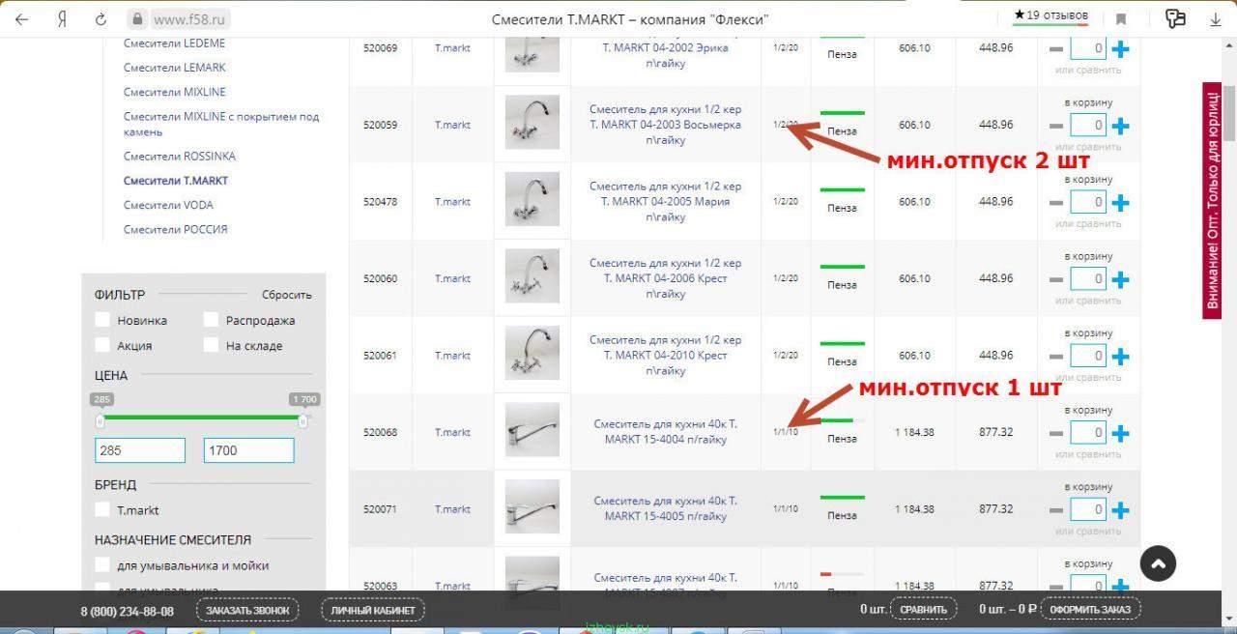Open Смесители ROSSINKA category
Image resolution: width=1237 pixels, height=634 pixels.
pyautogui.click(x=180, y=156)
